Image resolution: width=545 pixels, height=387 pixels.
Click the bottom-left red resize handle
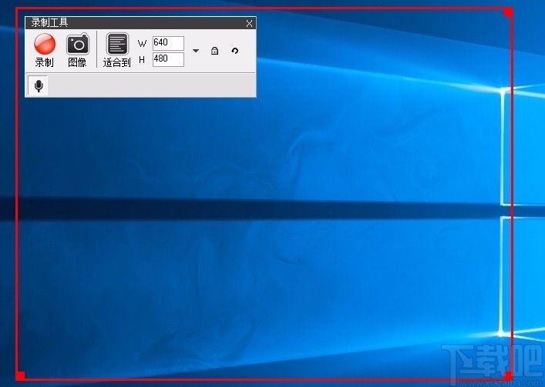coord(20,376)
